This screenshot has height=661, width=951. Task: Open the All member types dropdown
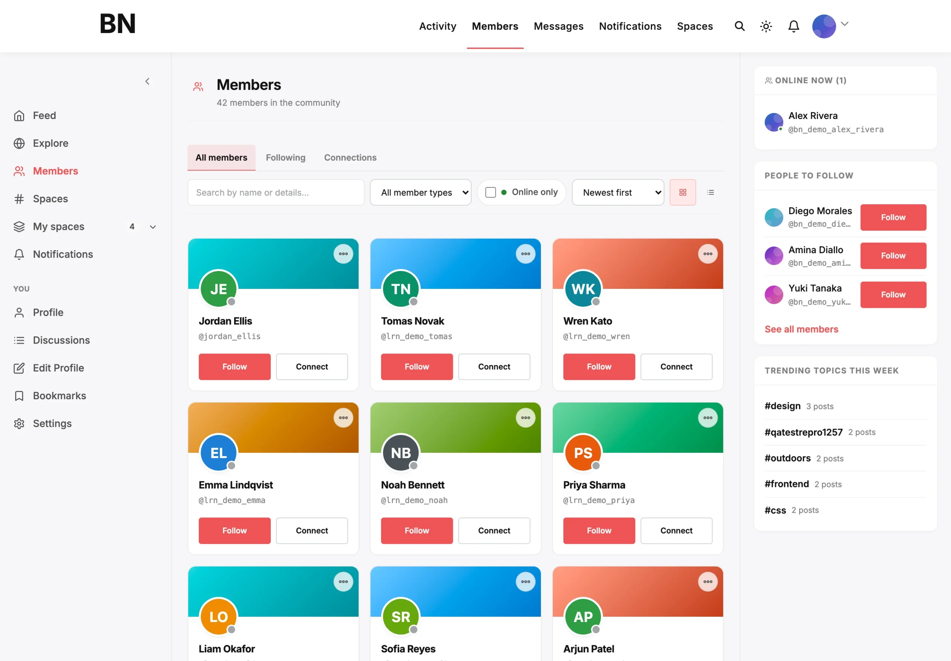pyautogui.click(x=421, y=192)
